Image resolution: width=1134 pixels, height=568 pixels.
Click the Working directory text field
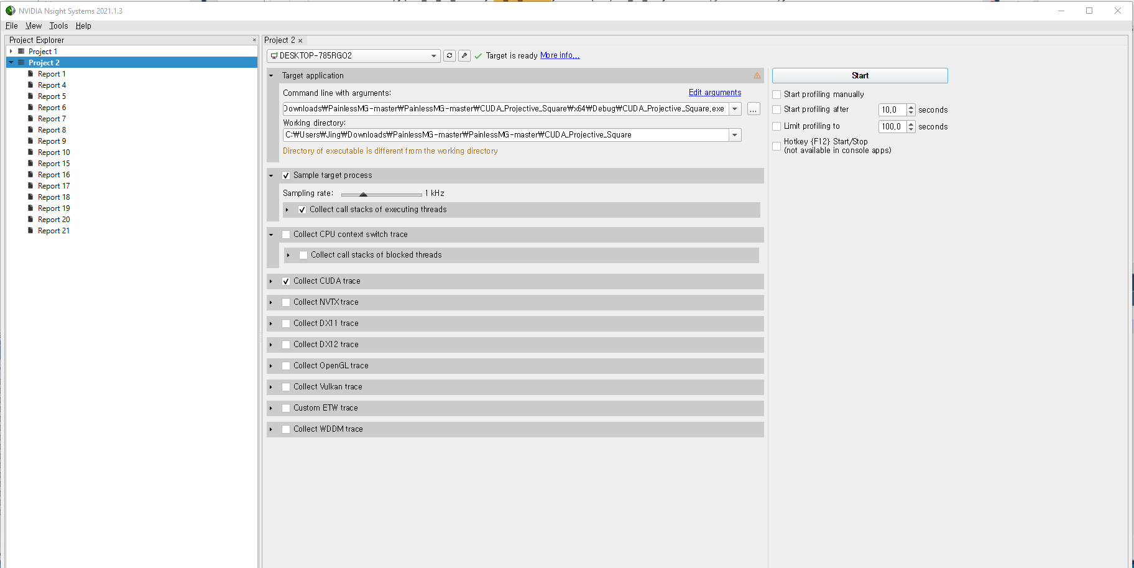tap(505, 135)
